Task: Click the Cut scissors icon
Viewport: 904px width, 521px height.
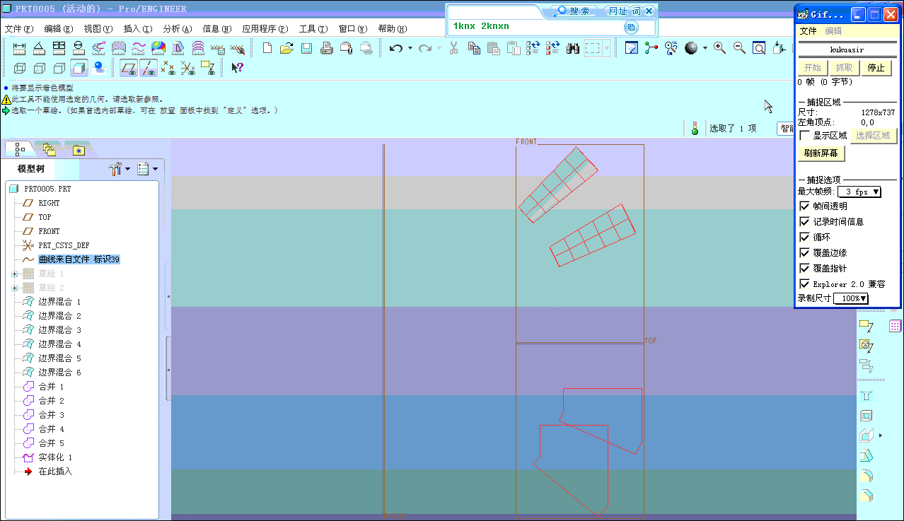Action: [454, 48]
